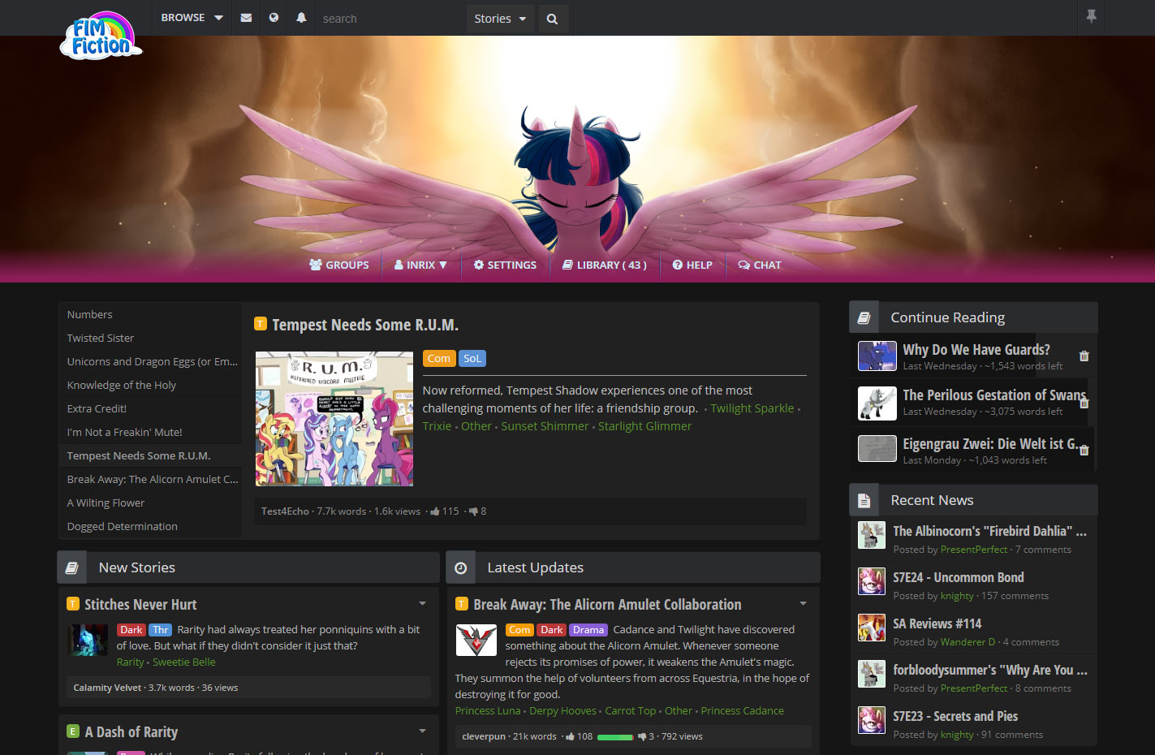Open Eigengrau Zwei story from Continue Reading
This screenshot has height=755, width=1155.
click(990, 444)
